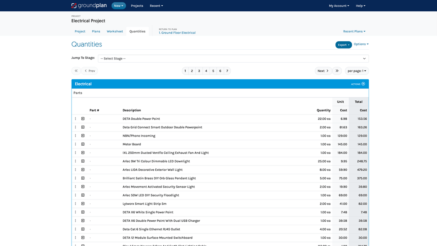Open the Jump To Stage select box
Screen dimensions: 437x246
point(233,59)
